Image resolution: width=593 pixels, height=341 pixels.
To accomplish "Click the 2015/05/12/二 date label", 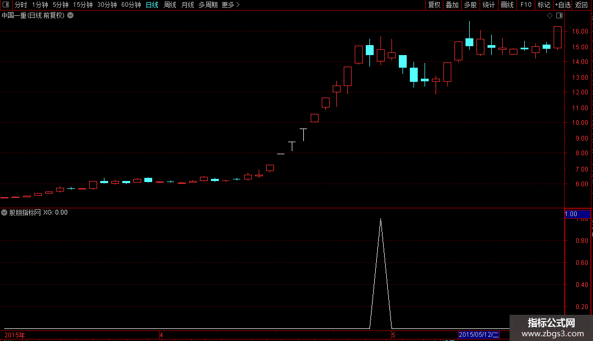I will click(479, 335).
